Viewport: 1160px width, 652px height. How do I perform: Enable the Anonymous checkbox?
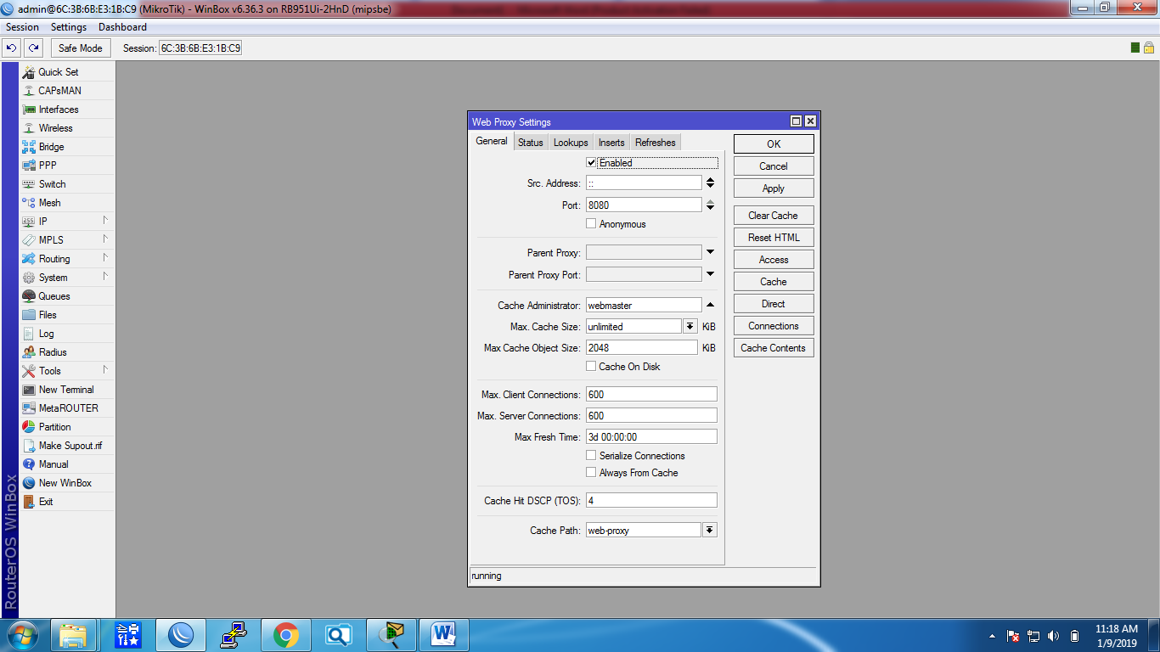(x=592, y=224)
